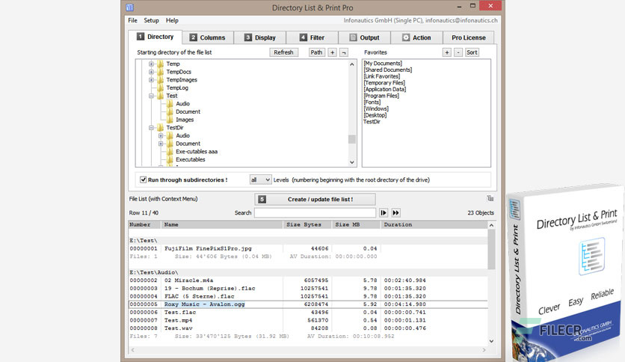Click the directory tree vertical scrollbar thumb
This screenshot has height=362, width=625.
pos(351,139)
